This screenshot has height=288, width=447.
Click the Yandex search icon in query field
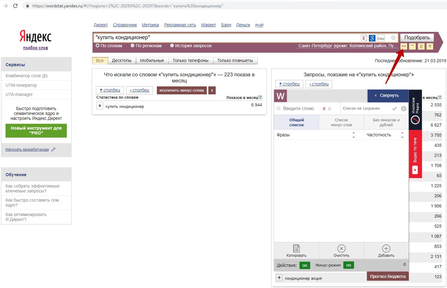tap(364, 38)
